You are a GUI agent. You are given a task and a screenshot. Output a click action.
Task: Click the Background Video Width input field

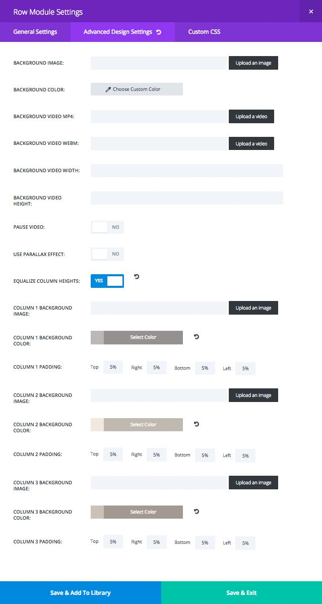point(186,171)
